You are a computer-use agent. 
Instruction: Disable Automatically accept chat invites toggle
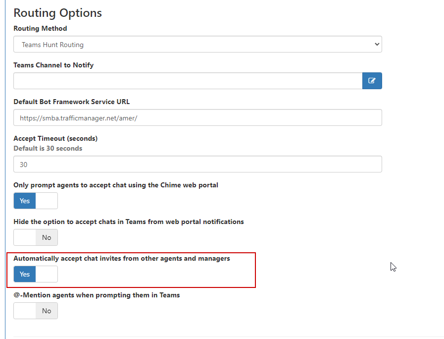[x=36, y=274]
